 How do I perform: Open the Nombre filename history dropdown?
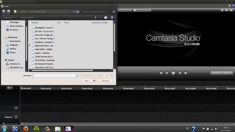pyautogui.click(x=77, y=76)
